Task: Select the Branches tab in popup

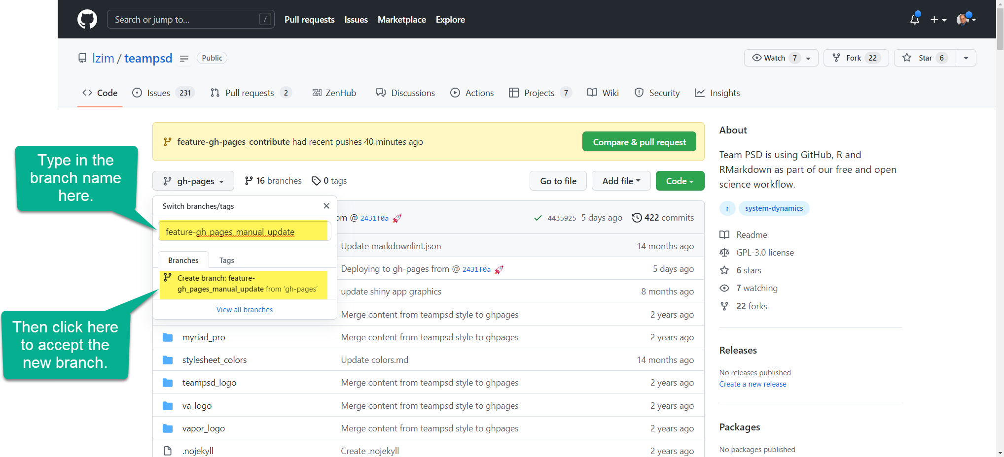Action: point(183,260)
